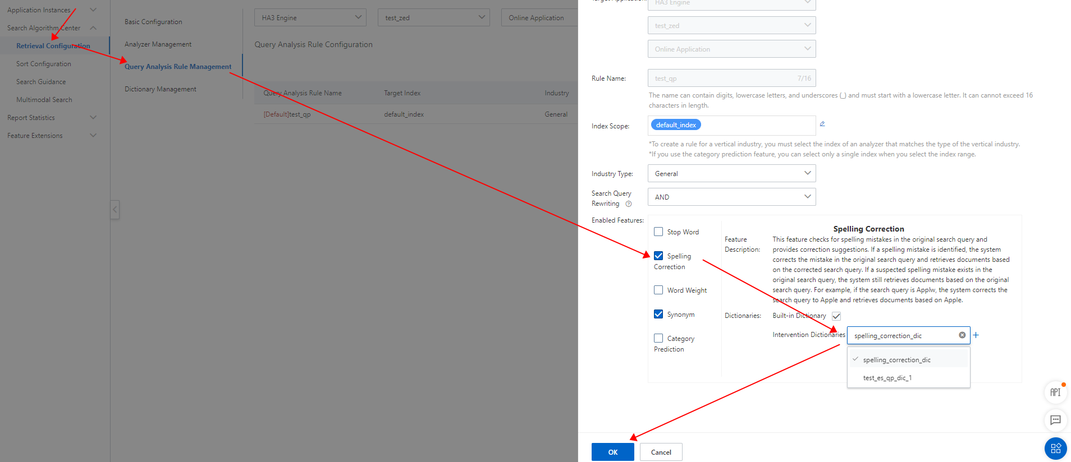Viewport: 1071px width, 462px height.
Task: Open the API floating icon
Action: click(1055, 392)
